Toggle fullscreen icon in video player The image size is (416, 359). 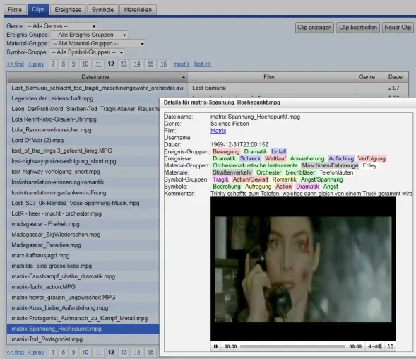click(390, 346)
